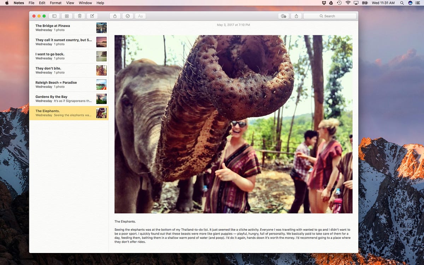Image resolution: width=424 pixels, height=265 pixels.
Task: Open Spotlight search magnifier in menu bar
Action: (x=402, y=3)
